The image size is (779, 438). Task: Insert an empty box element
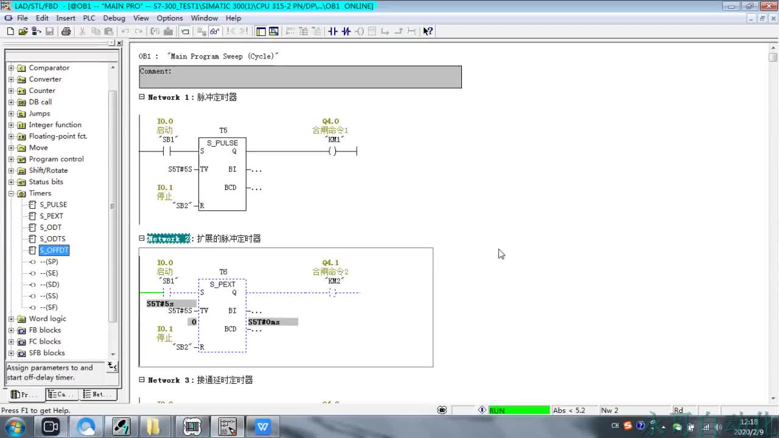coord(372,31)
